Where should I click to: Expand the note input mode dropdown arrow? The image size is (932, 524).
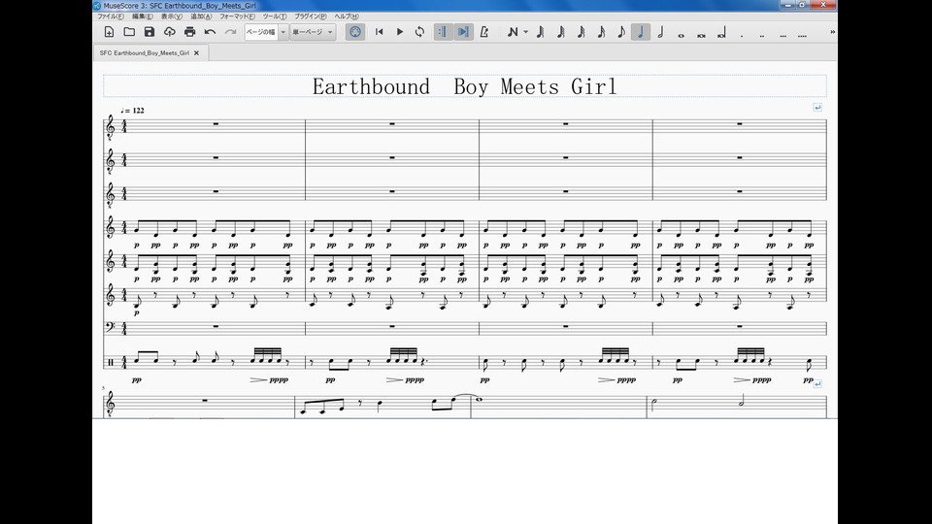coord(525,32)
